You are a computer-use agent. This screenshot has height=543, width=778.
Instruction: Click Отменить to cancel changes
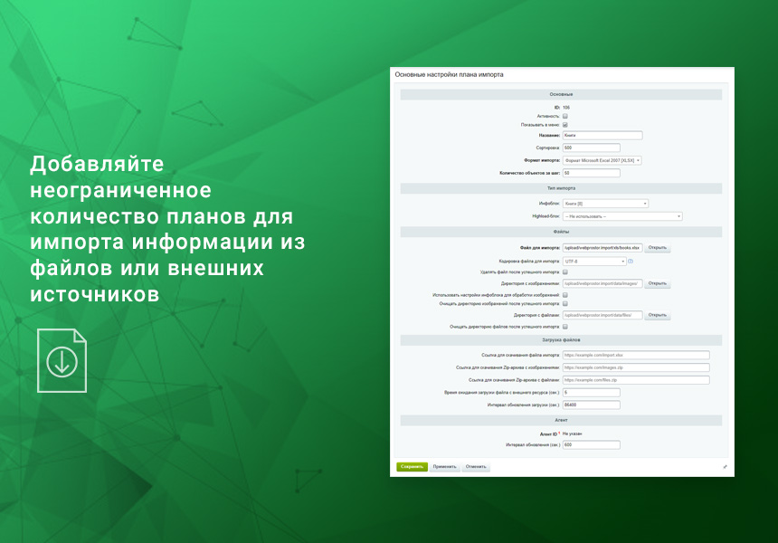point(476,466)
